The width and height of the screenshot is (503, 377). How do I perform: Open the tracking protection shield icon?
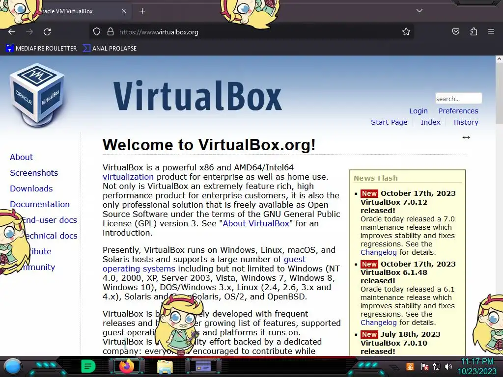97,32
